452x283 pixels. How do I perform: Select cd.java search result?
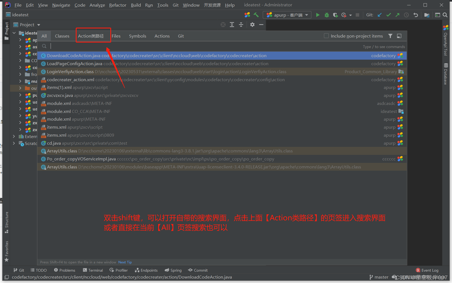(x=222, y=143)
